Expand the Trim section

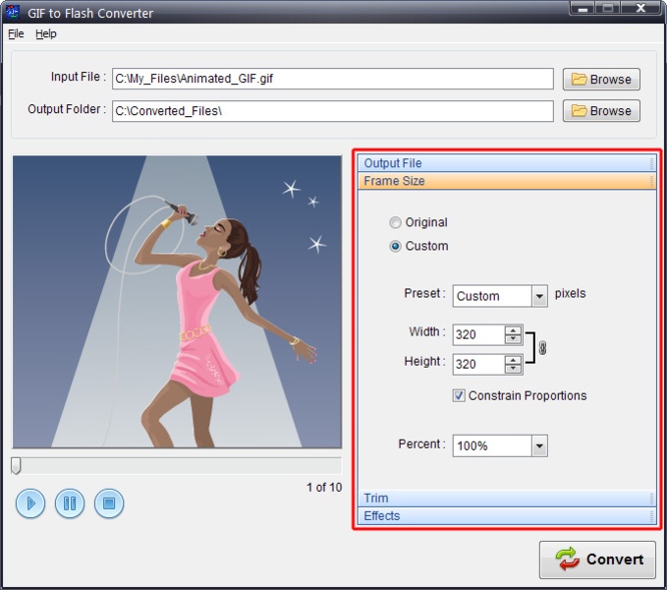507,498
